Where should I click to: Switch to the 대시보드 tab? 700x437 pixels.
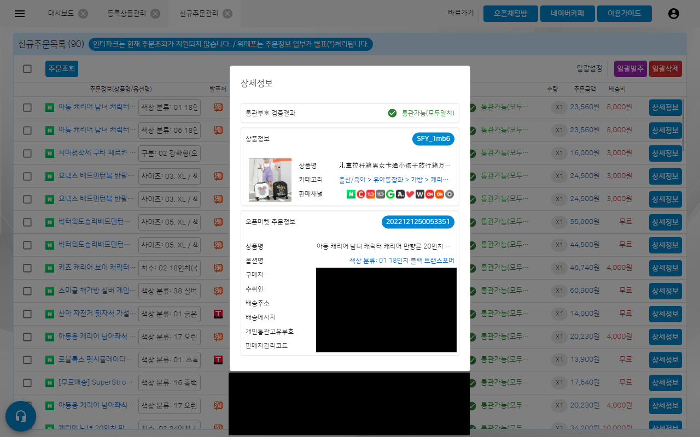[60, 14]
